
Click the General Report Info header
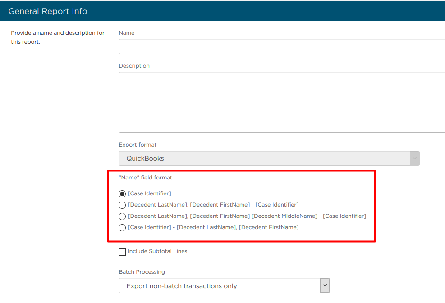48,11
